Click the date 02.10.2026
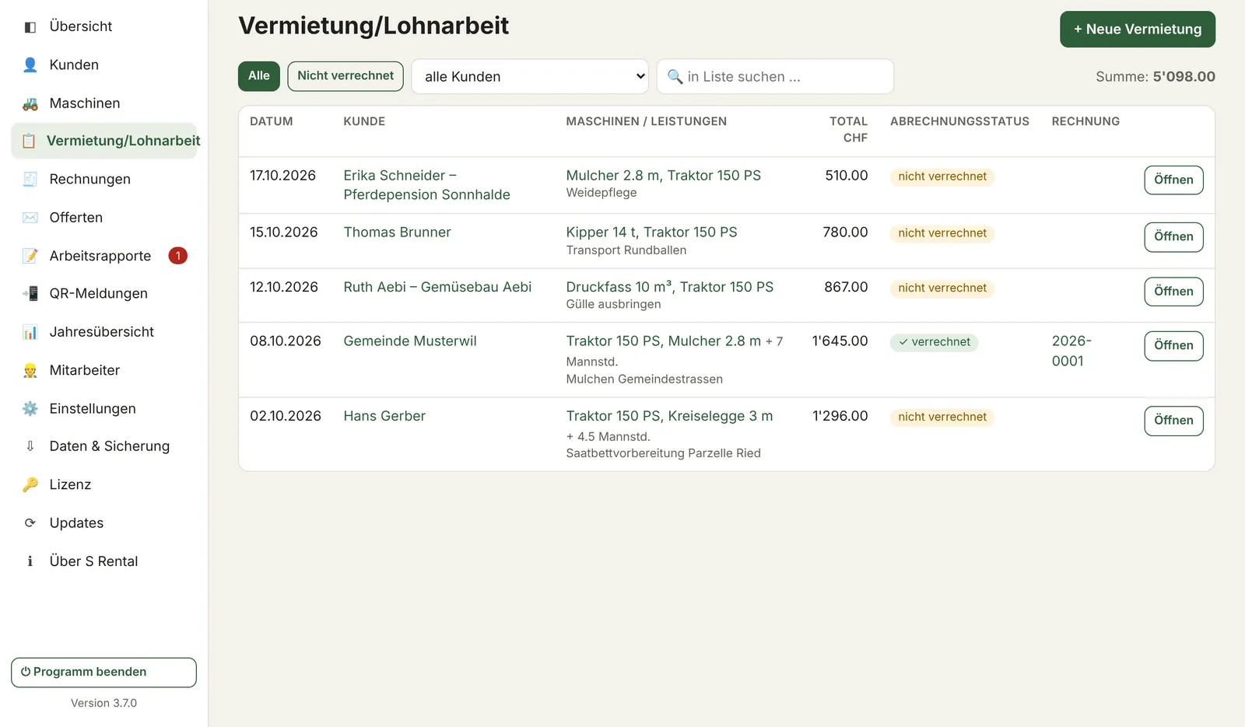Viewport: 1245px width, 727px height. (x=286, y=417)
